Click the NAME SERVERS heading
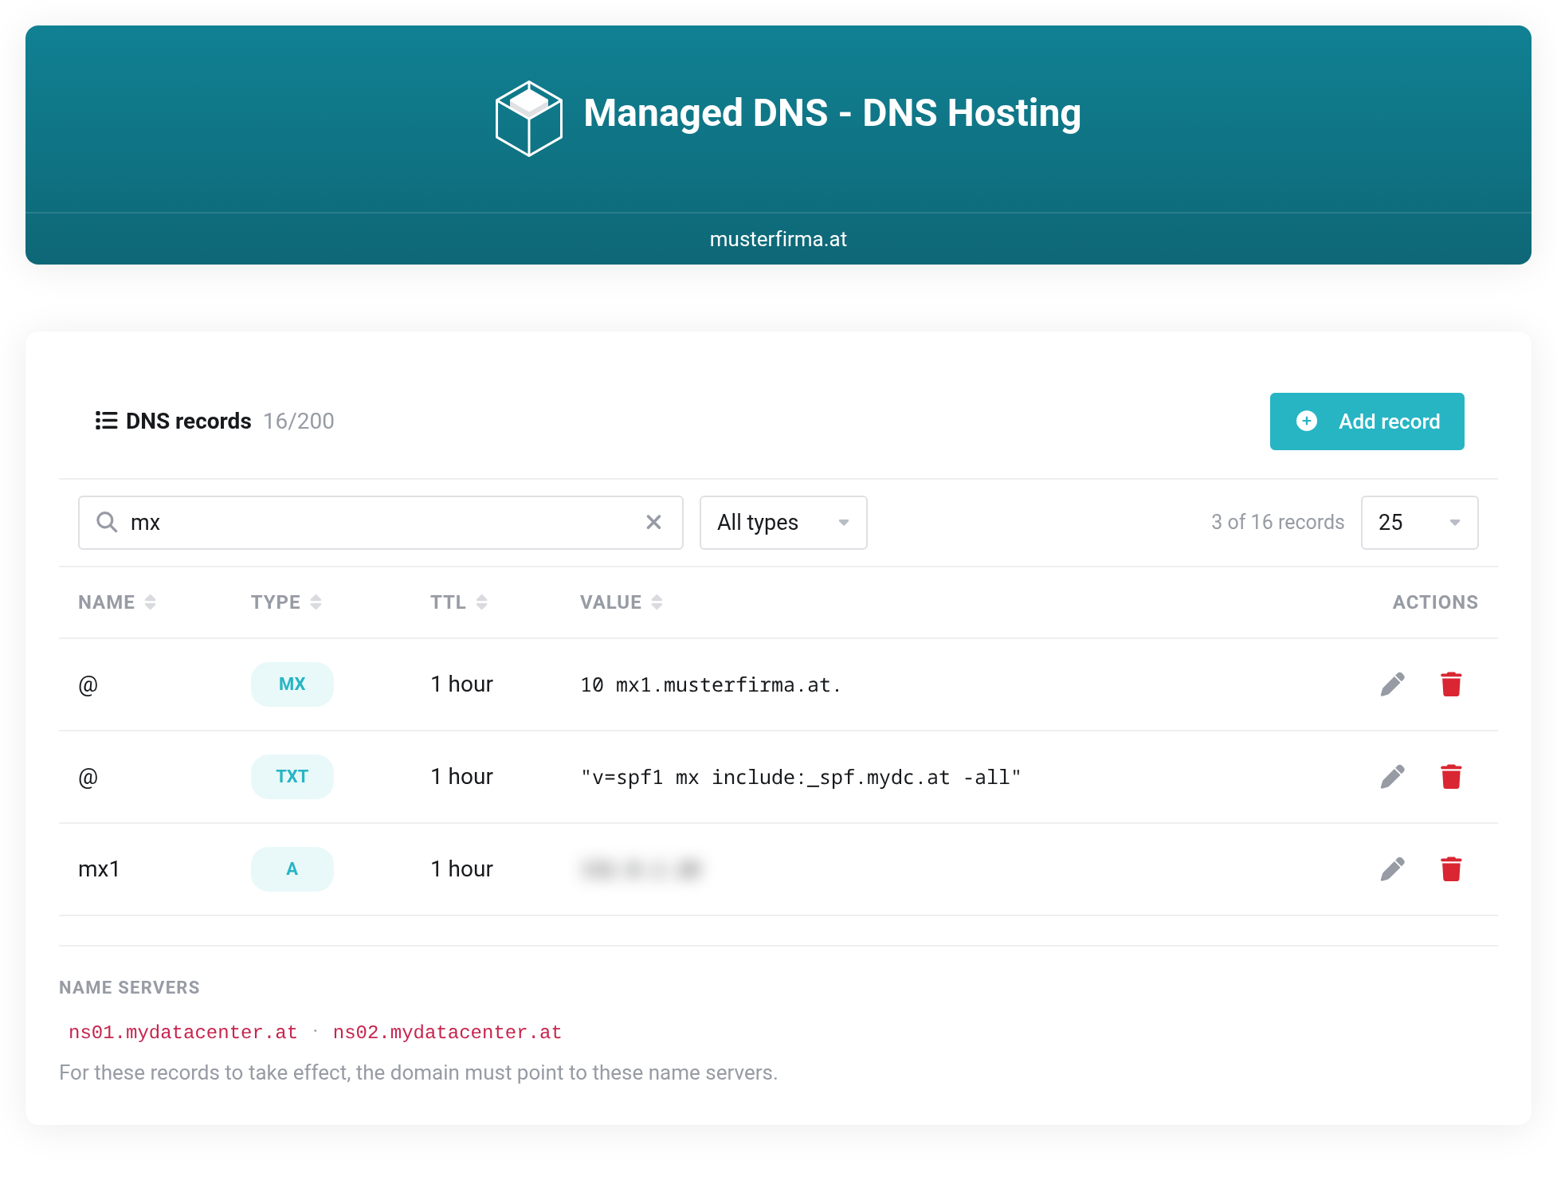The height and width of the screenshot is (1184, 1557). click(x=129, y=987)
